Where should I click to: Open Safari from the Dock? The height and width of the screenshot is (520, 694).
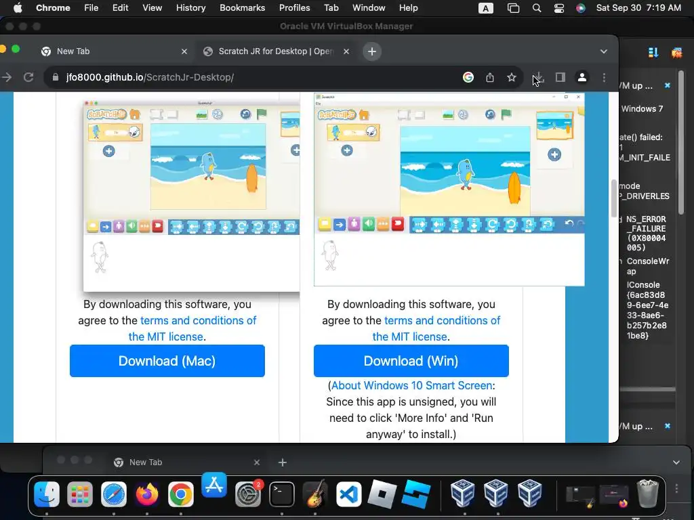click(114, 494)
